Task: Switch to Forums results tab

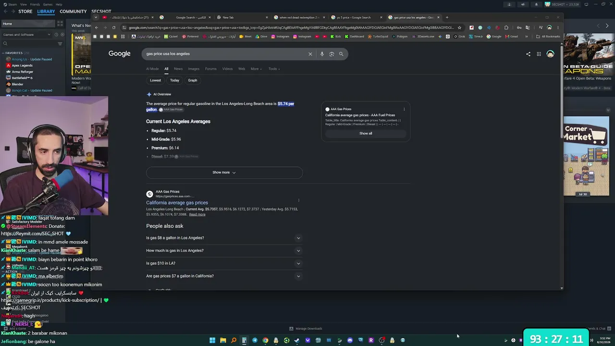Action: click(x=211, y=69)
